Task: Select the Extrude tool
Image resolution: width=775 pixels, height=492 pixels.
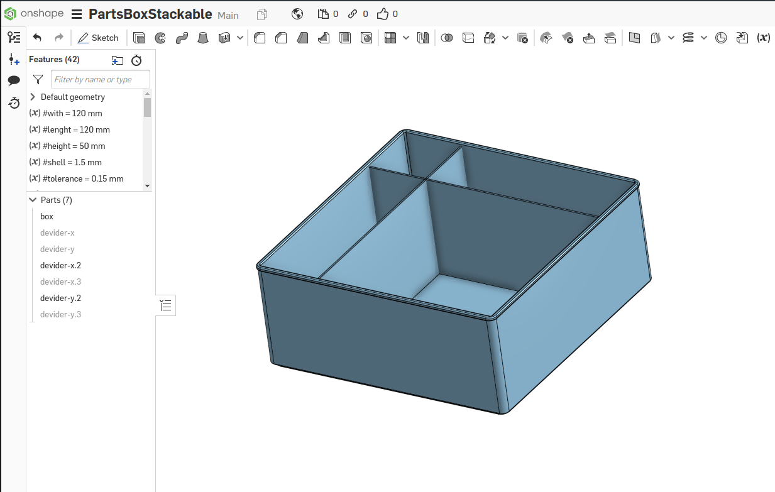Action: point(140,38)
